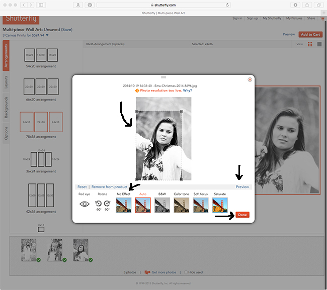Open the Options side tab

coord(6,133)
